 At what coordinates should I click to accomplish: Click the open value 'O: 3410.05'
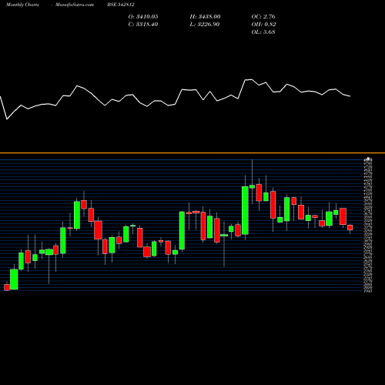143,17
